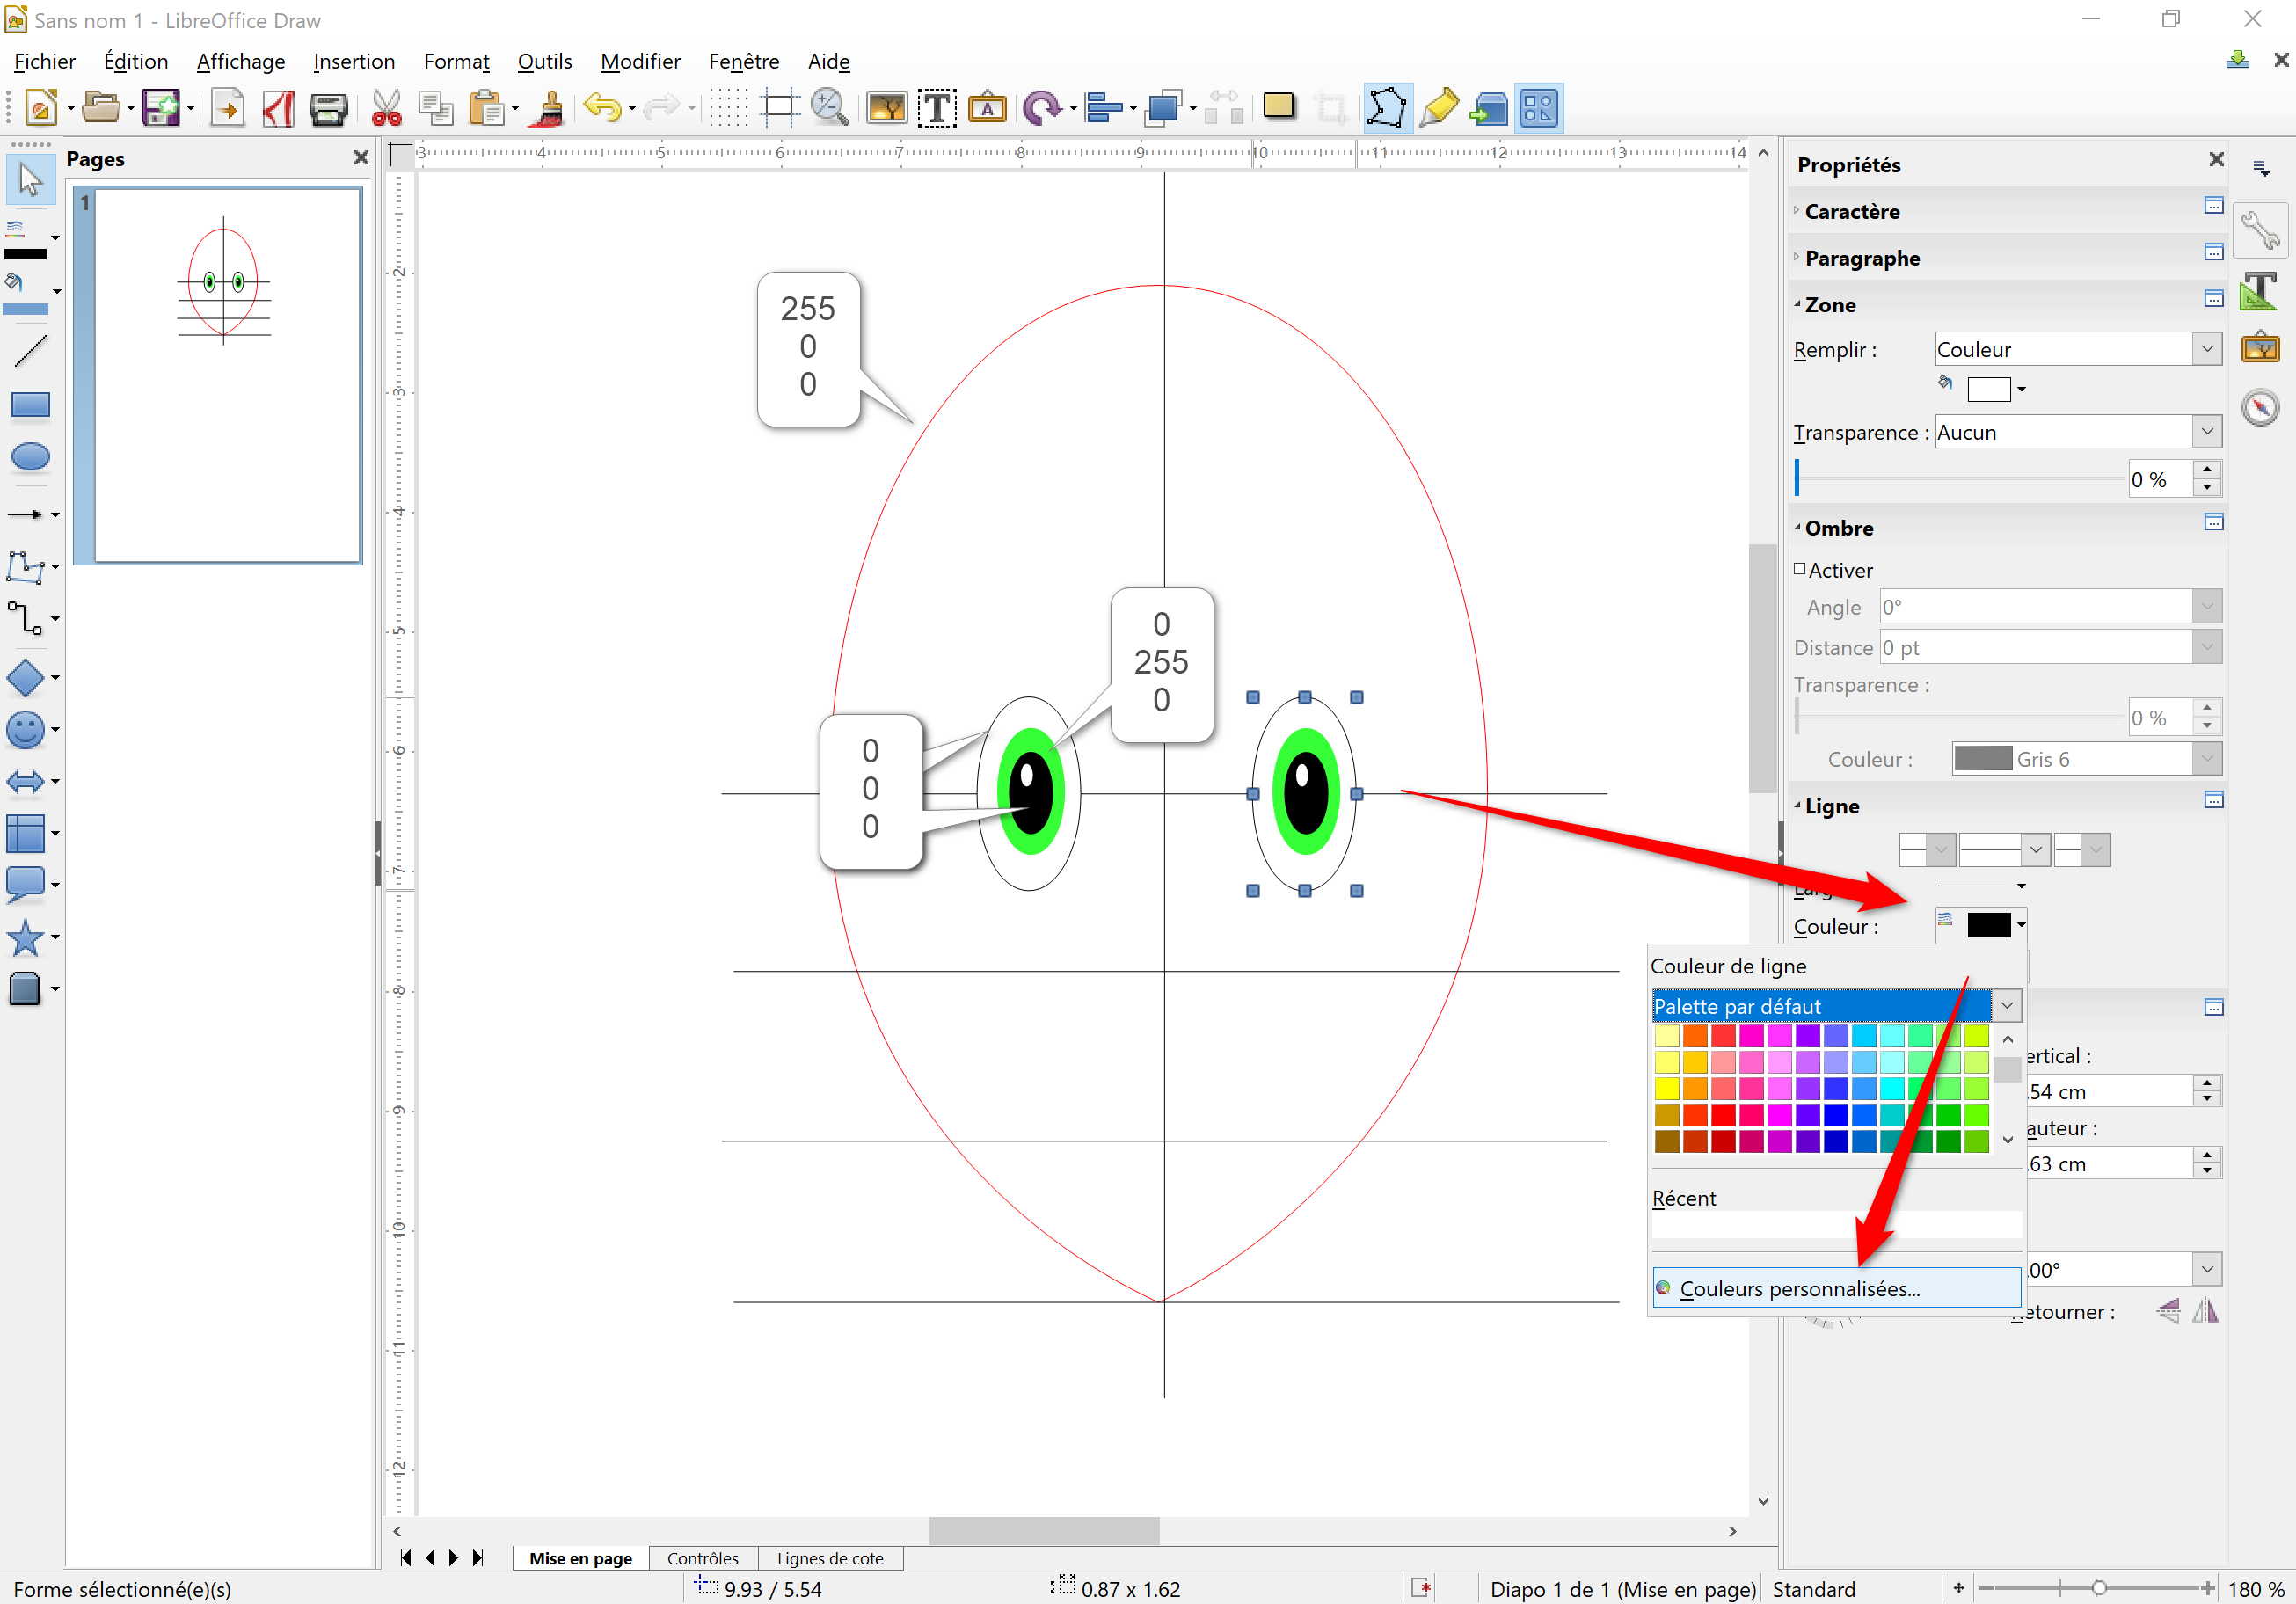Open the Fichier menu
Image resolution: width=2296 pixels, height=1604 pixels.
(x=44, y=61)
